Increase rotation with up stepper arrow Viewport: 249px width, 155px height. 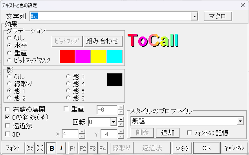(x=121, y=119)
